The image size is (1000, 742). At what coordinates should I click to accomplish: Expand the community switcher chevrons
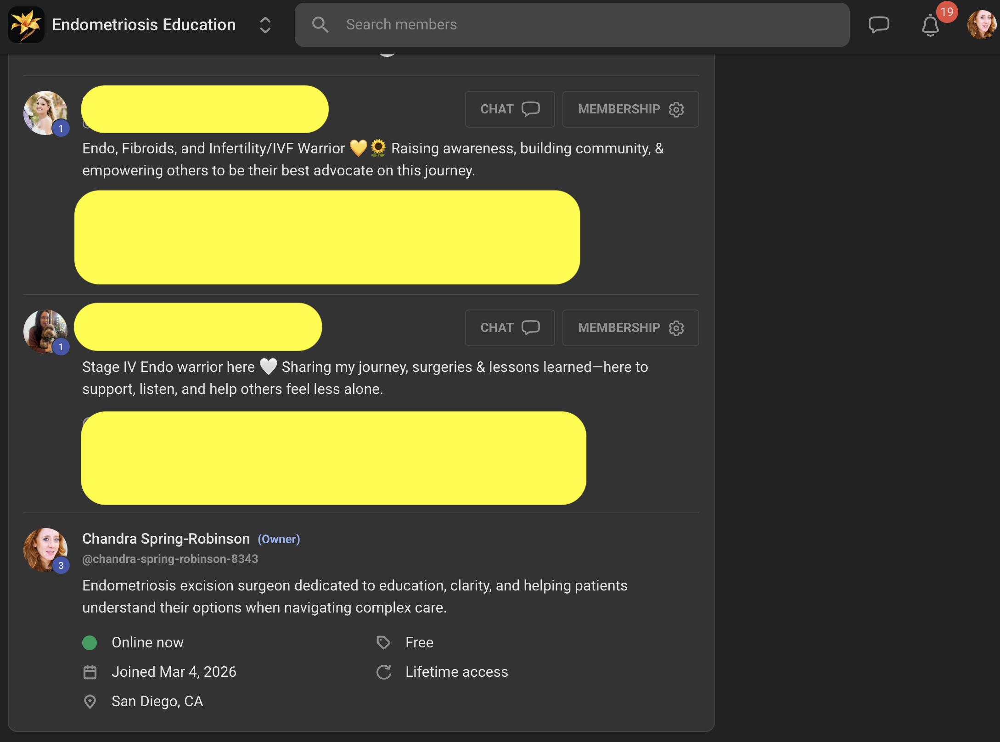coord(265,25)
